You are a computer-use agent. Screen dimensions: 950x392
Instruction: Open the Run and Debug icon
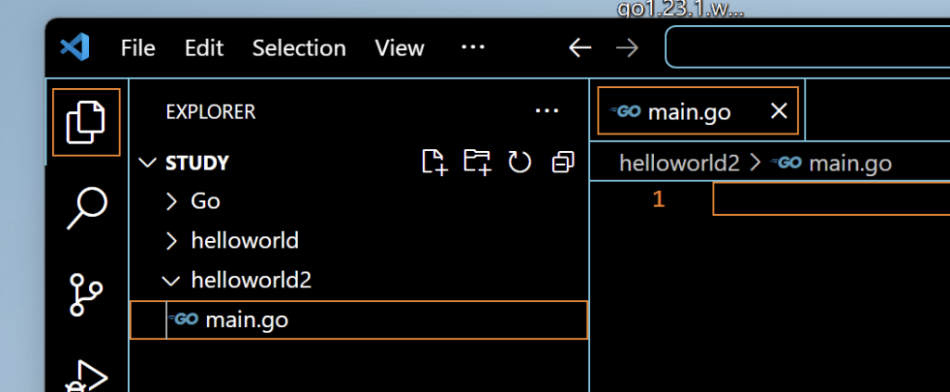coord(86,376)
